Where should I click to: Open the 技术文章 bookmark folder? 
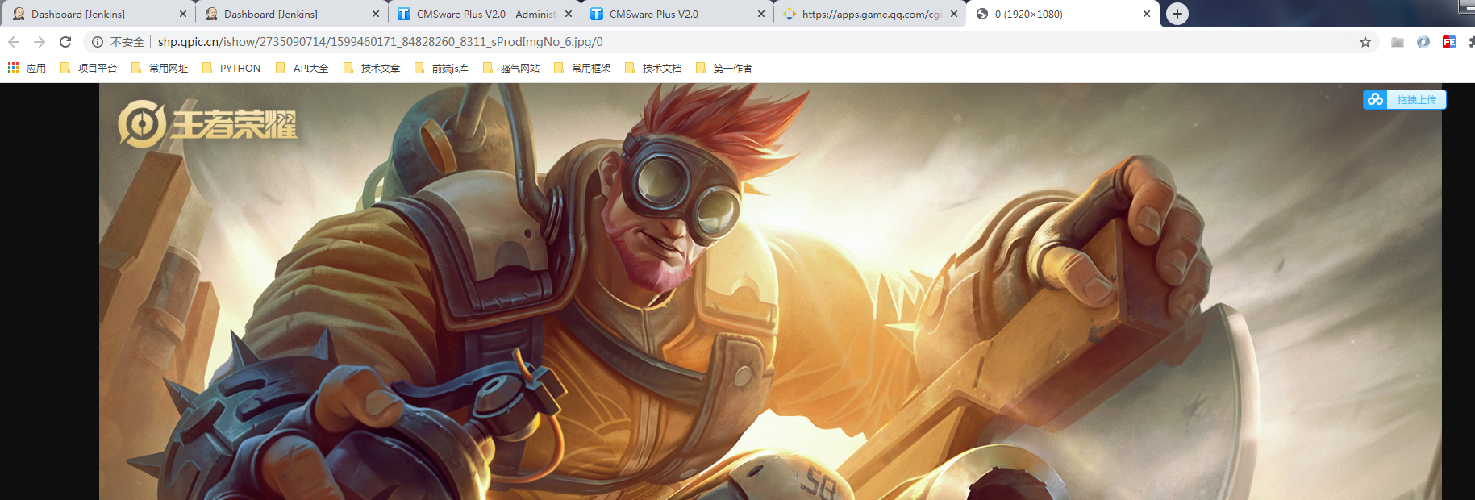(x=372, y=68)
